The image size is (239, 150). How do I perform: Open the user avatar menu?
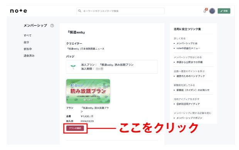pos(212,11)
